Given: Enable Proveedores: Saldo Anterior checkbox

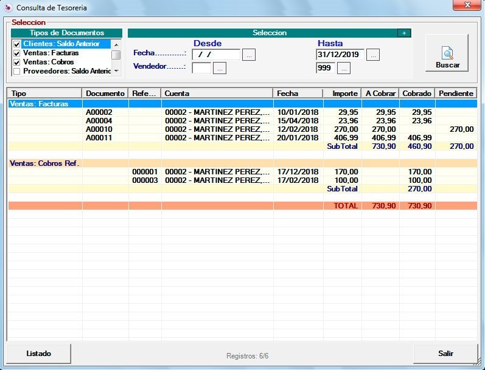Looking at the screenshot, I should [x=17, y=71].
